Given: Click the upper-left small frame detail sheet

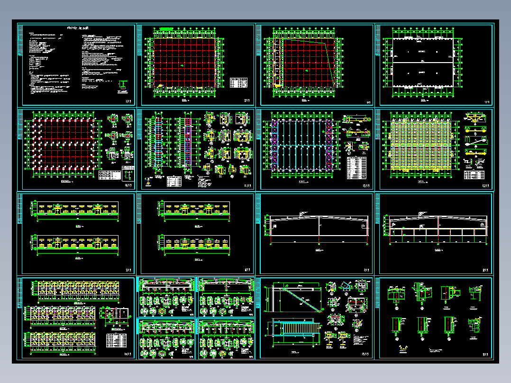Looking at the screenshot, I should 166,297.
